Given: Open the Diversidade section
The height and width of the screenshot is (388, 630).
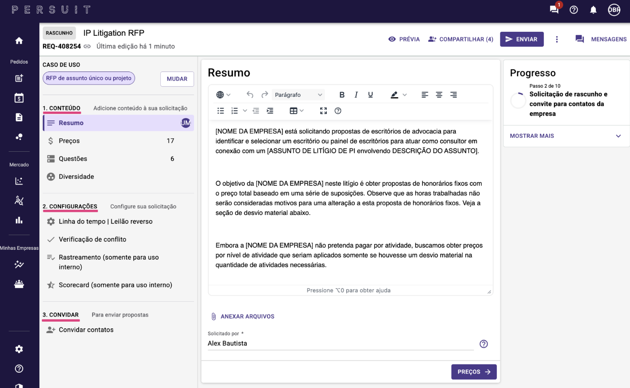Looking at the screenshot, I should click(x=118, y=177).
